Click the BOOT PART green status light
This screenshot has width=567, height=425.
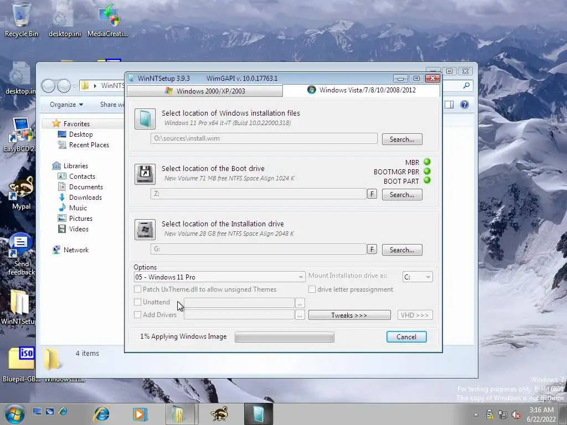[427, 180]
